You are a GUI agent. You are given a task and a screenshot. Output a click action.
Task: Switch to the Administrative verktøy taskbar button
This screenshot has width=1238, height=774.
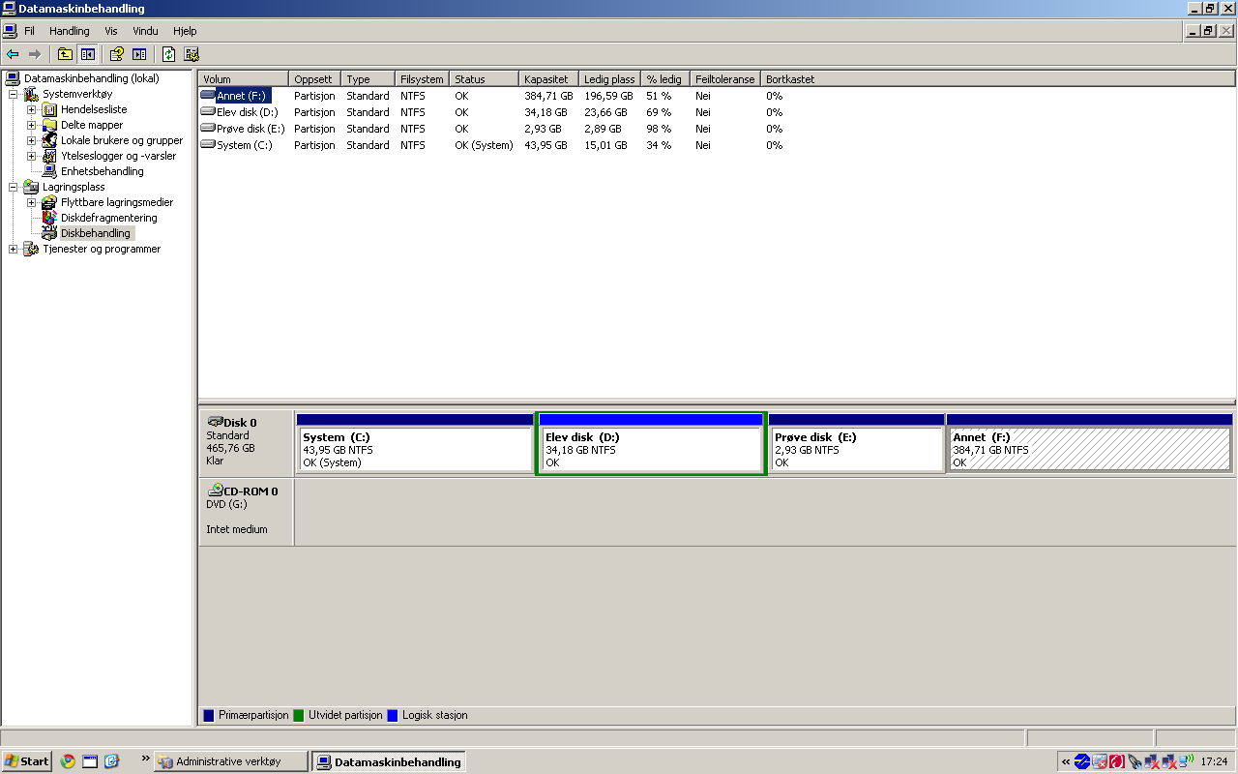click(231, 761)
